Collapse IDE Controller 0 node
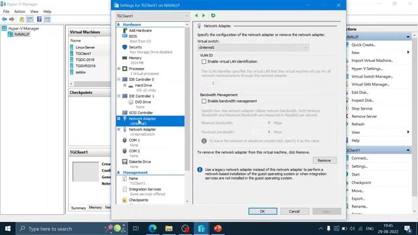The width and height of the screenshot is (418, 235). pyautogui.click(x=119, y=80)
